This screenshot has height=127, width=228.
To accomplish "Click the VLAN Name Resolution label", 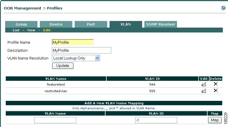I will 28,58.
